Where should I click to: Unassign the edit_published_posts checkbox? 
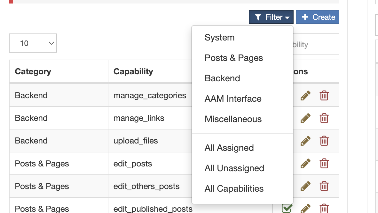coord(287,207)
